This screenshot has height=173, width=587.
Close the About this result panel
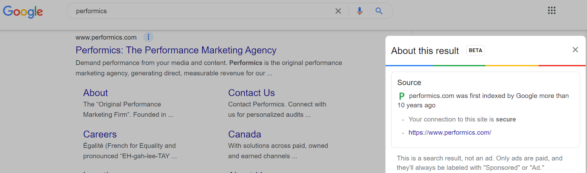point(575,50)
